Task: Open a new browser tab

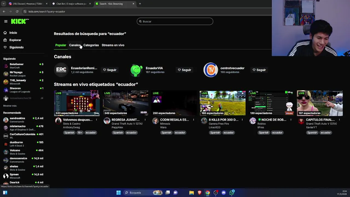Action: pos(140,4)
